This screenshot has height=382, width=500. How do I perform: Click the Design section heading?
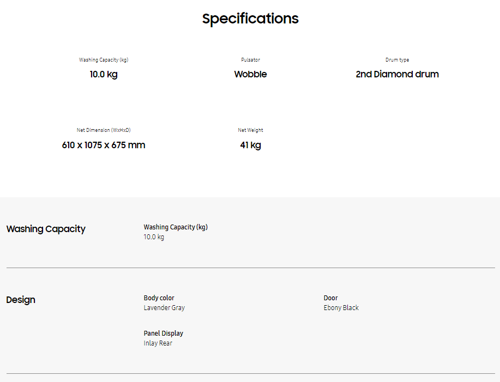click(21, 300)
